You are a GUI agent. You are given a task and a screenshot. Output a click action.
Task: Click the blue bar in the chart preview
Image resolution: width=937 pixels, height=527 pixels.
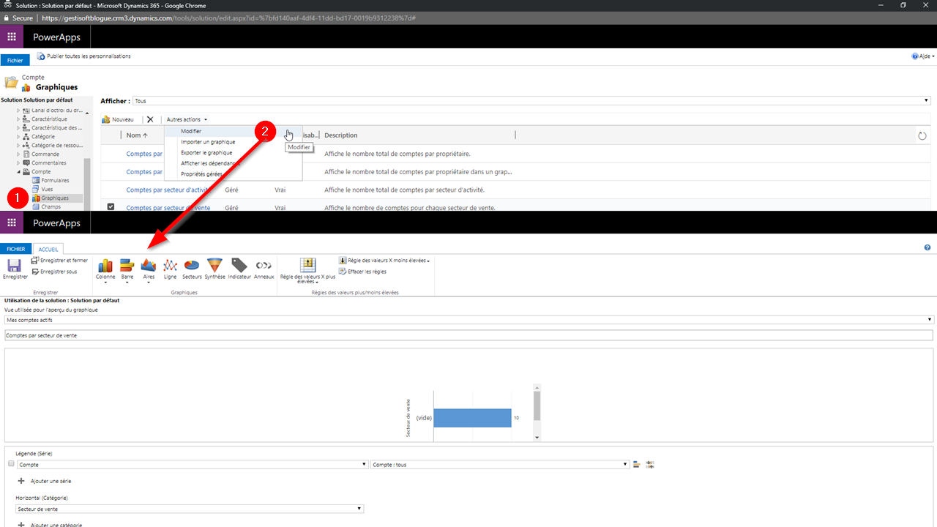472,417
